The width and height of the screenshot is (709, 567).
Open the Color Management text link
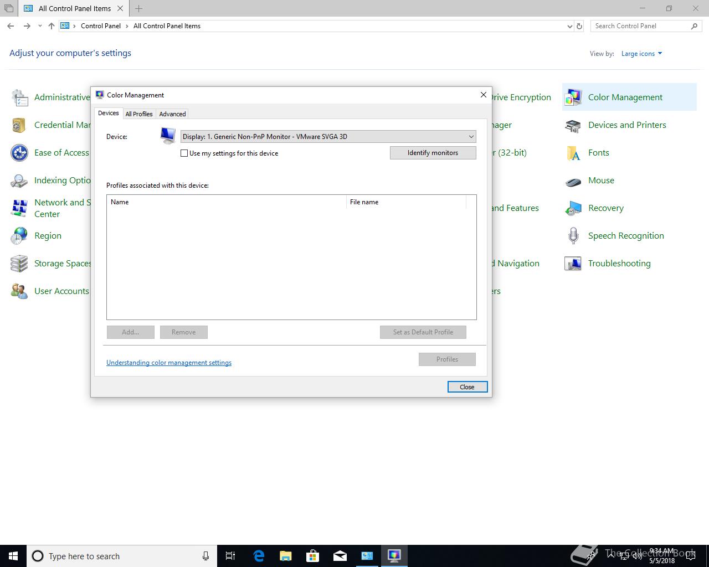625,97
